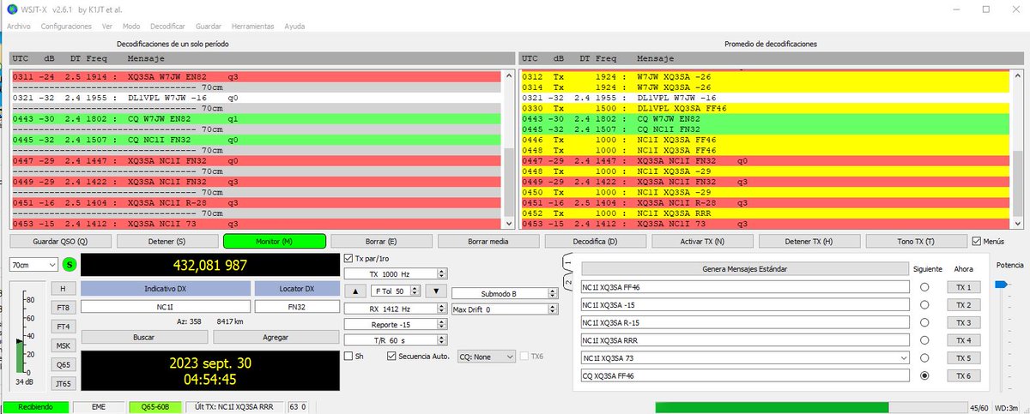Open the Configuraciones menu

point(66,27)
